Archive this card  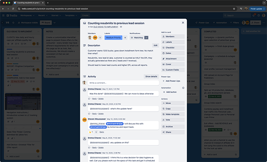tap(173, 127)
